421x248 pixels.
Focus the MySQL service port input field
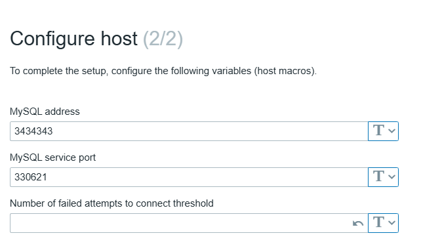tap(189, 177)
